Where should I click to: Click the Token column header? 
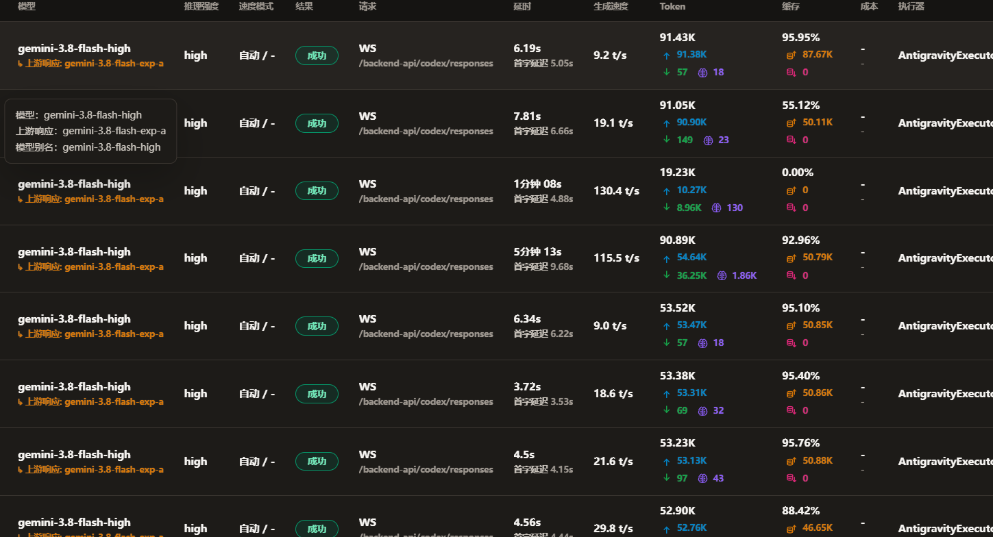click(672, 6)
